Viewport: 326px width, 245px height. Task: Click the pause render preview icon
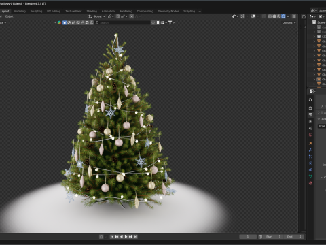(294, 16)
